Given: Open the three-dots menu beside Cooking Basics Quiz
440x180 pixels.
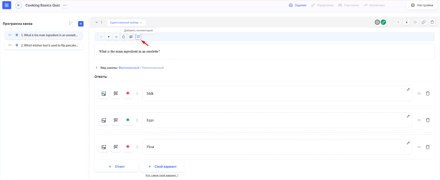Looking at the screenshot, I should click(x=65, y=5).
